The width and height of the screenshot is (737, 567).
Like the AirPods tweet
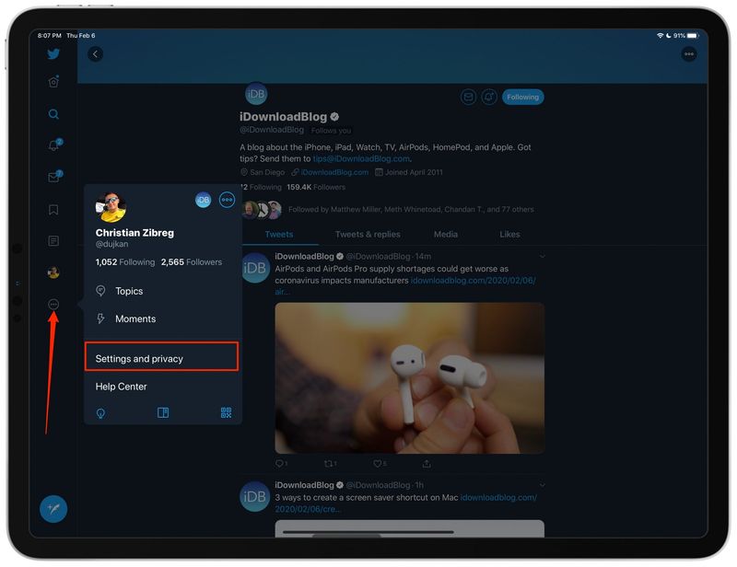point(380,464)
